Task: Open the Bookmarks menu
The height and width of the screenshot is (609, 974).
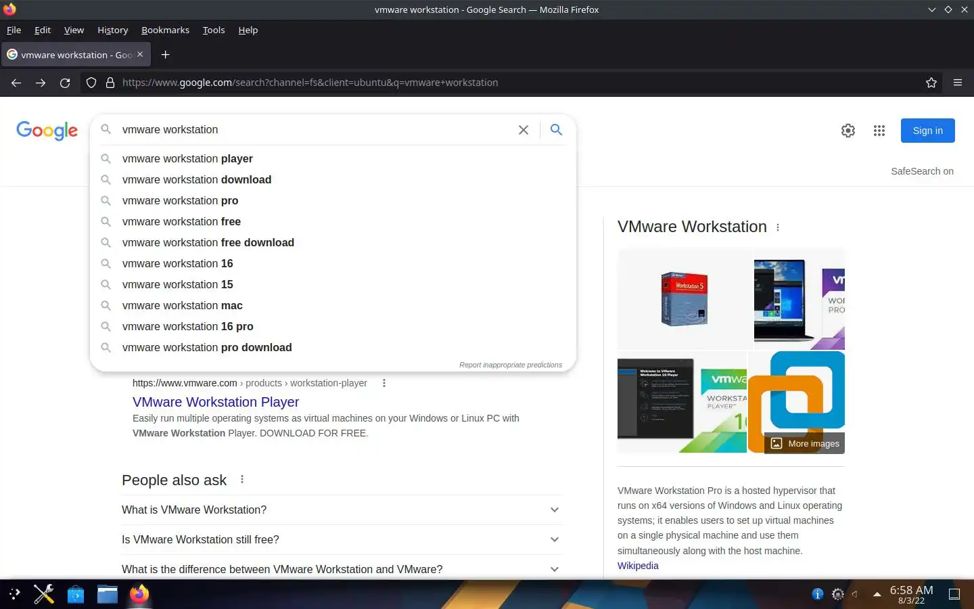Action: pos(165,30)
